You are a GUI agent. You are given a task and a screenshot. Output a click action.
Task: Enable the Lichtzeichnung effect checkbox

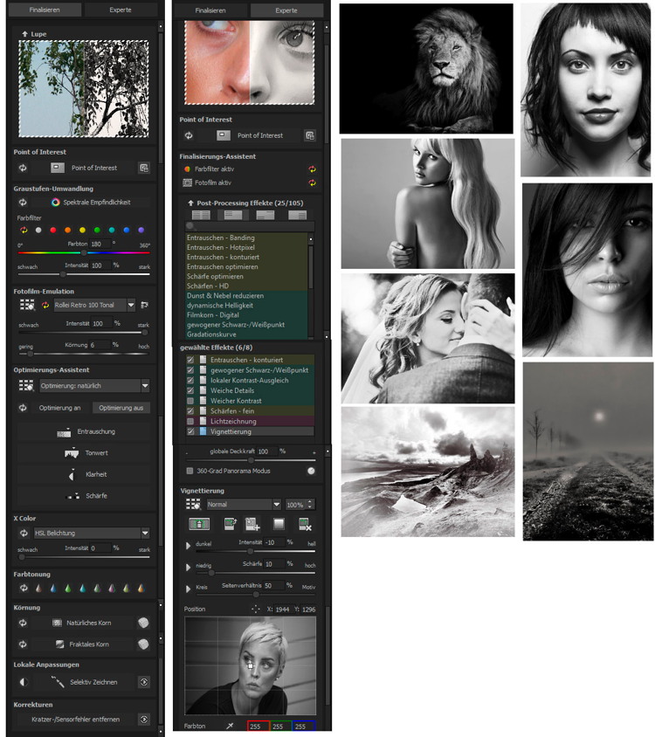[190, 421]
